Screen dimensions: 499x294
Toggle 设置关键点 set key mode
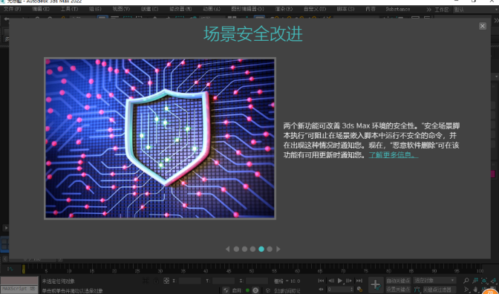point(398,290)
